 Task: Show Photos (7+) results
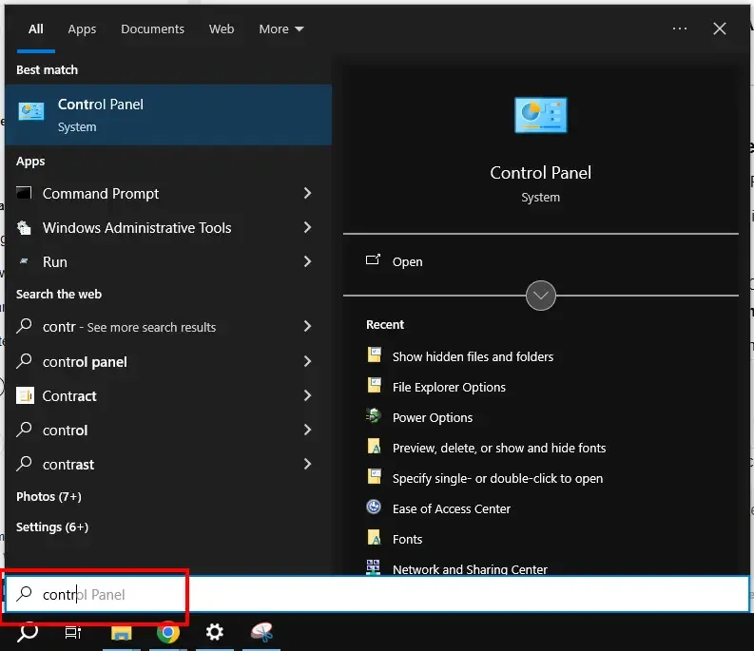pos(48,496)
